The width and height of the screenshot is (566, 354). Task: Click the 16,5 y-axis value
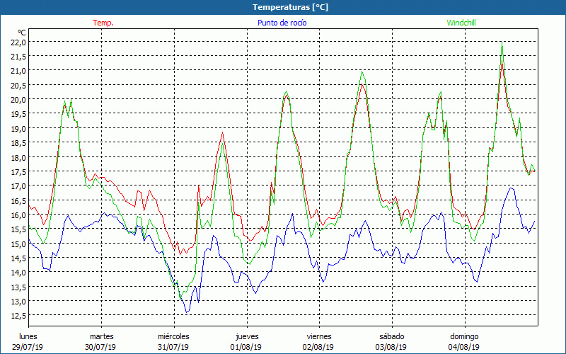[18, 200]
